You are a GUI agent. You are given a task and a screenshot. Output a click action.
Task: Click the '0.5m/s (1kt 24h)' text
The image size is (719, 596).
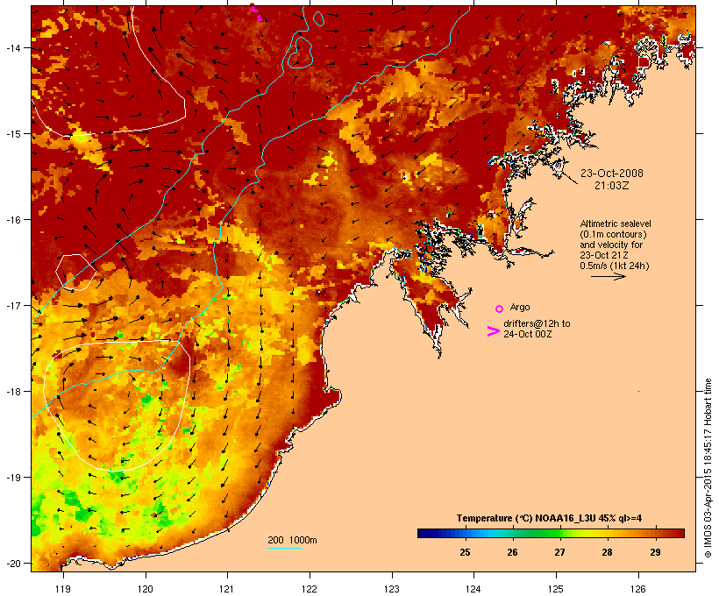(x=615, y=266)
